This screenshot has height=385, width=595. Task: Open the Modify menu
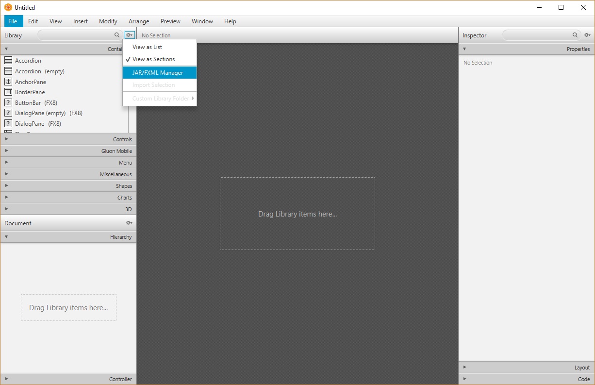[x=108, y=21]
